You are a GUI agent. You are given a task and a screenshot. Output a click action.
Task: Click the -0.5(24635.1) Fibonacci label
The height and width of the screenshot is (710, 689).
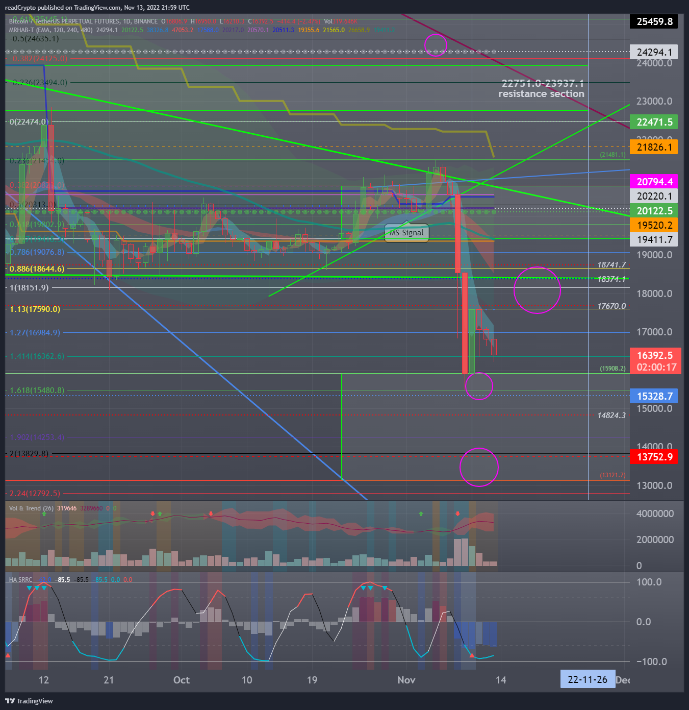(34, 38)
